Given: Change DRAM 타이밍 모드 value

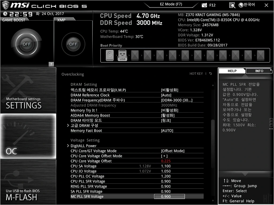Looking at the screenshot, I should point(166,120).
